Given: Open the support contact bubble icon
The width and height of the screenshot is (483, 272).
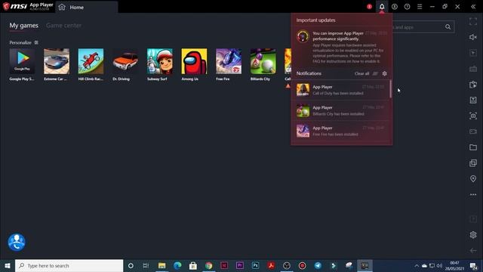Looking at the screenshot, I should 17,242.
